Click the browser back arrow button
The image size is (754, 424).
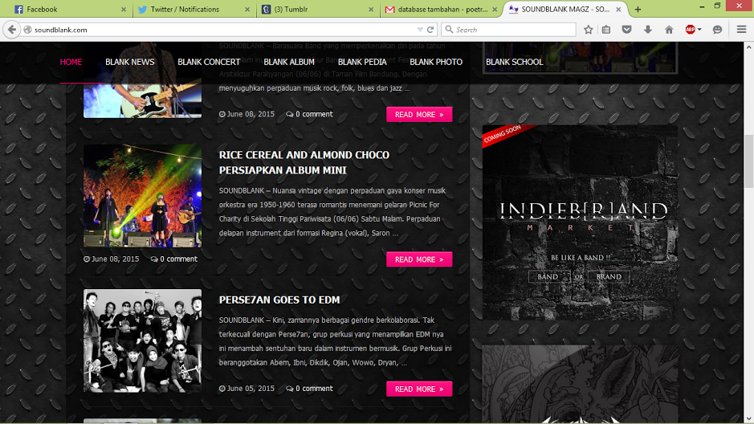tap(12, 30)
